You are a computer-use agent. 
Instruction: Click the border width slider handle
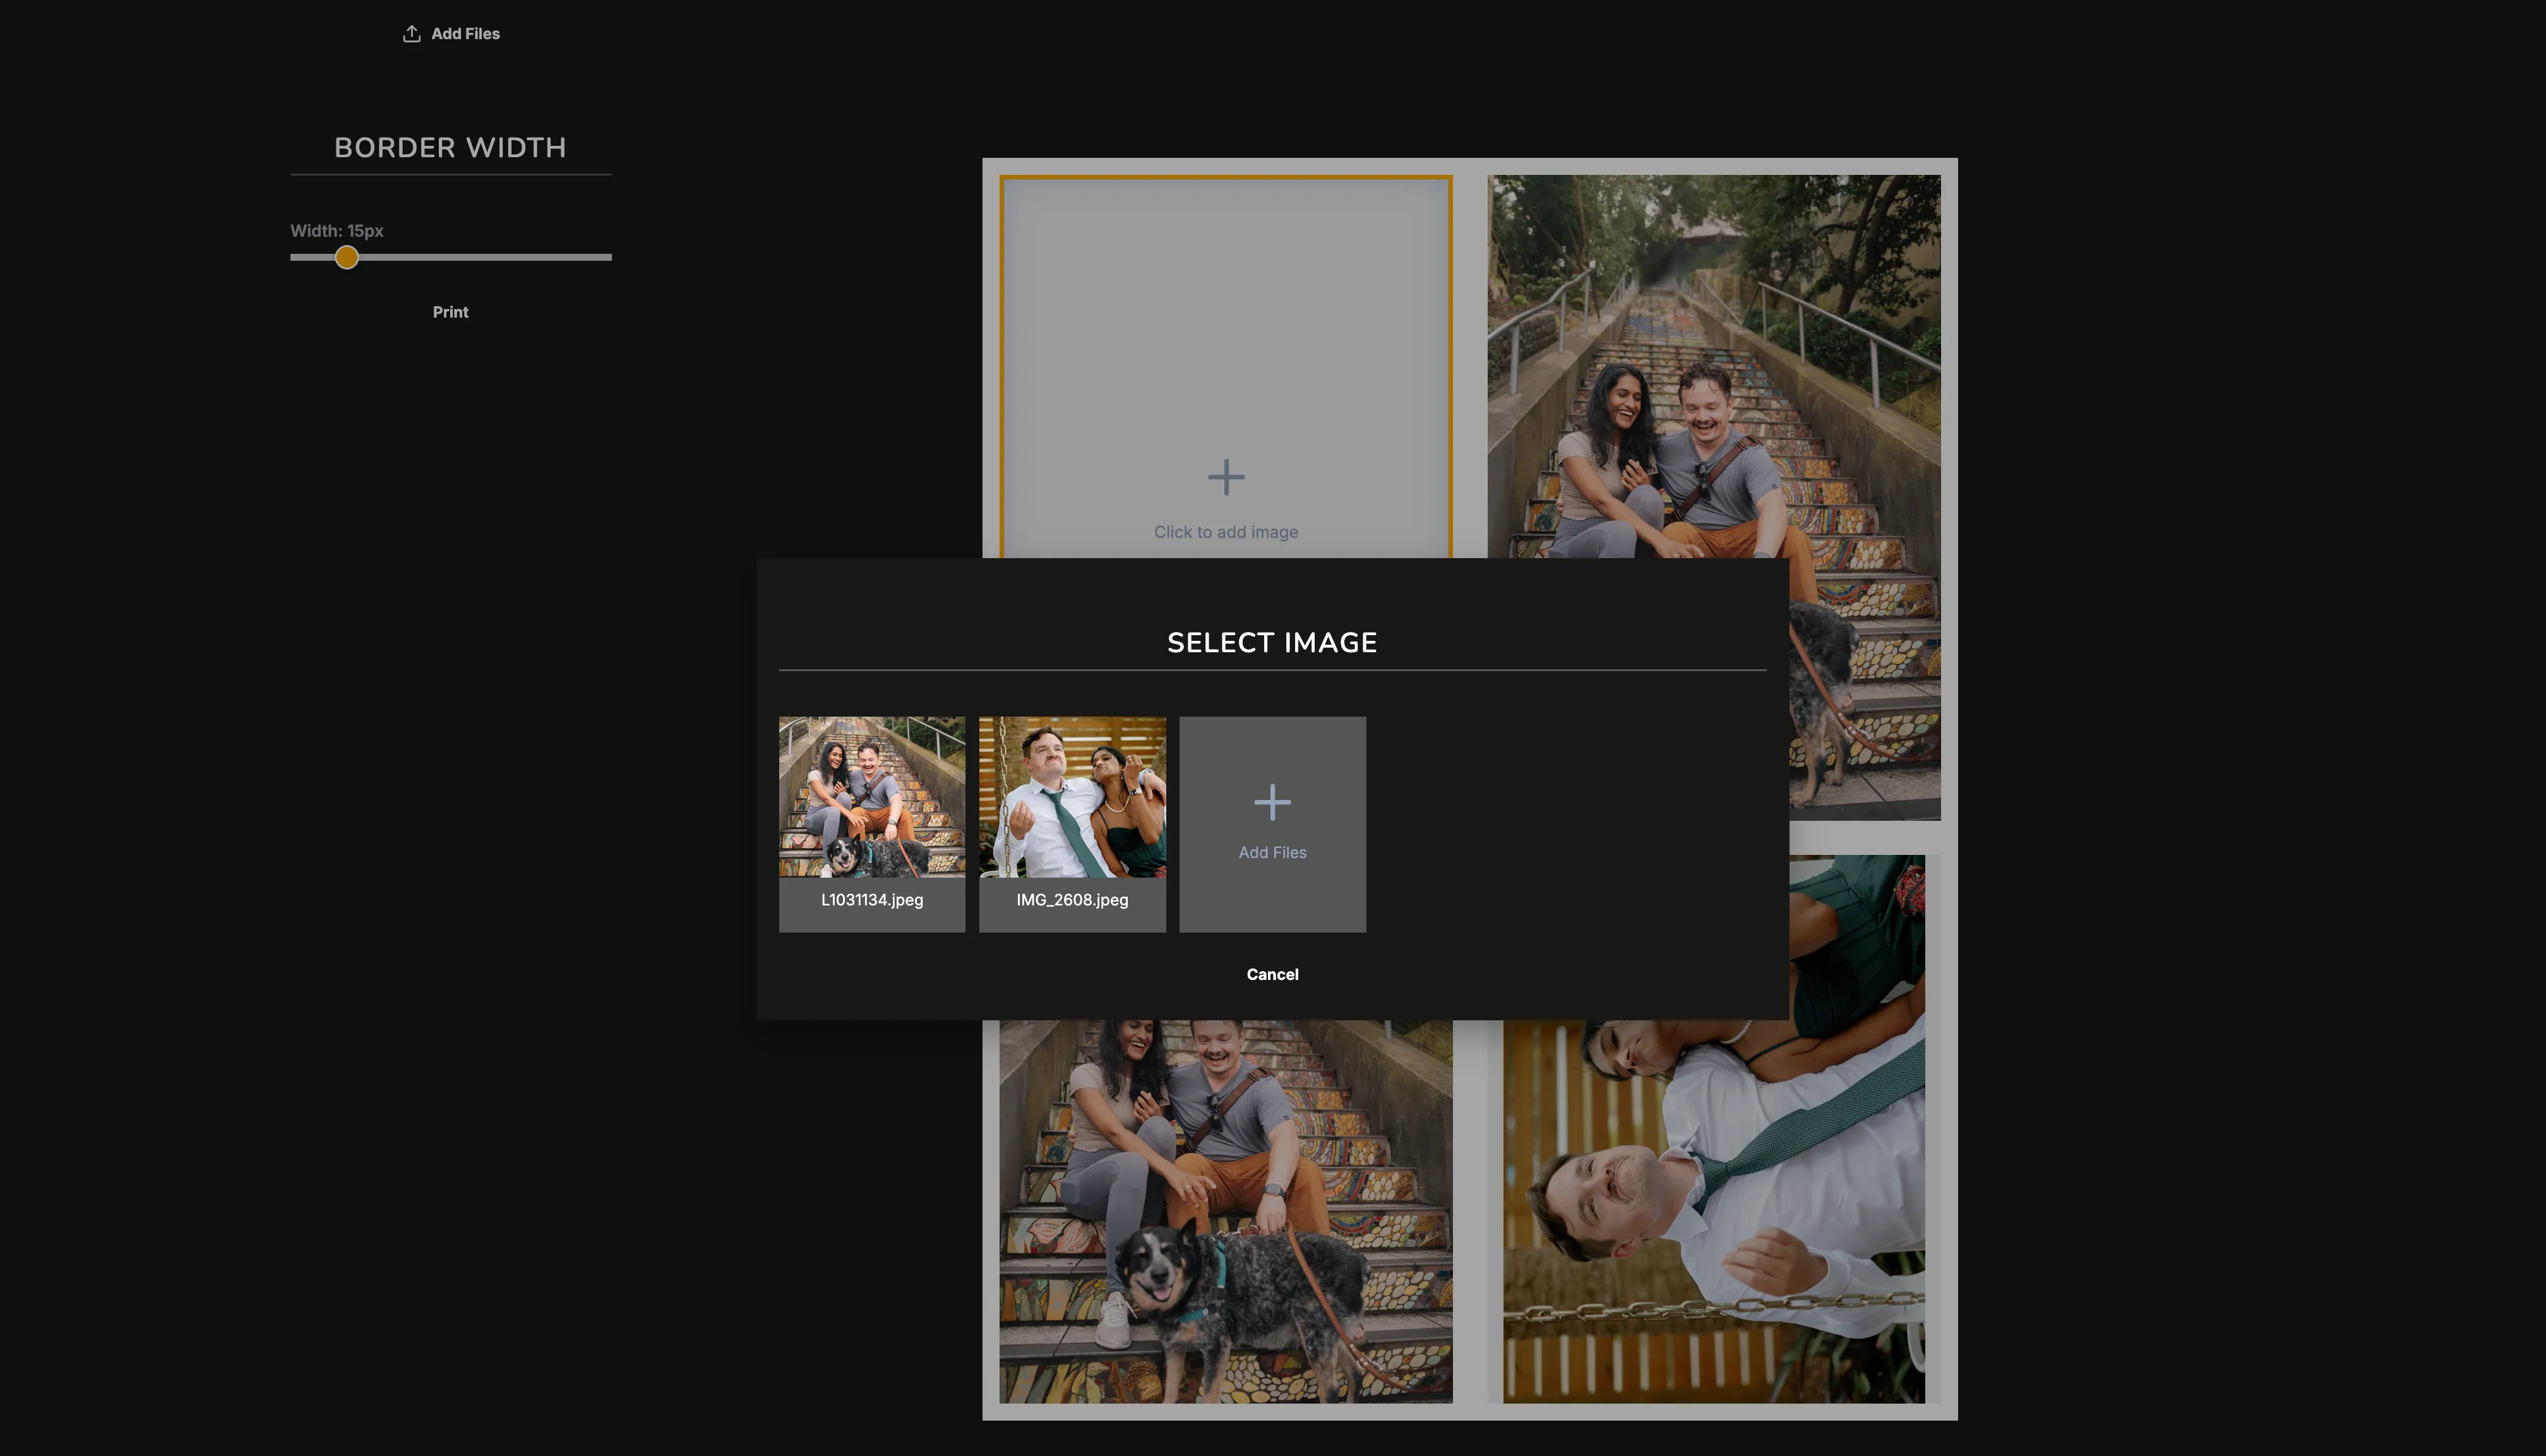[347, 257]
